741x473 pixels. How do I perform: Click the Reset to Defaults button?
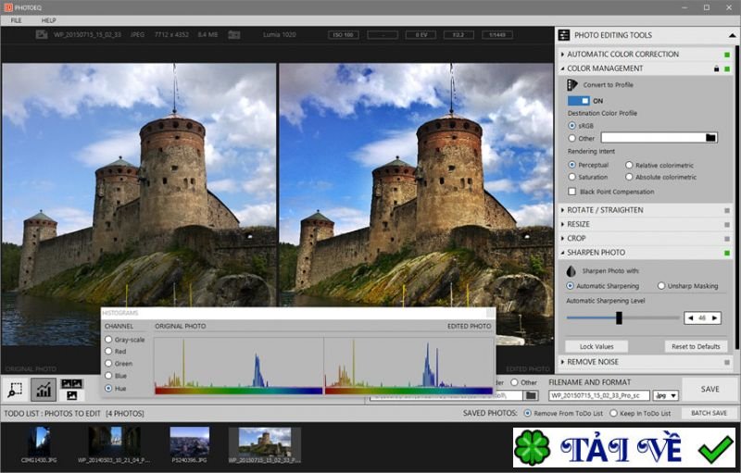[x=695, y=346]
